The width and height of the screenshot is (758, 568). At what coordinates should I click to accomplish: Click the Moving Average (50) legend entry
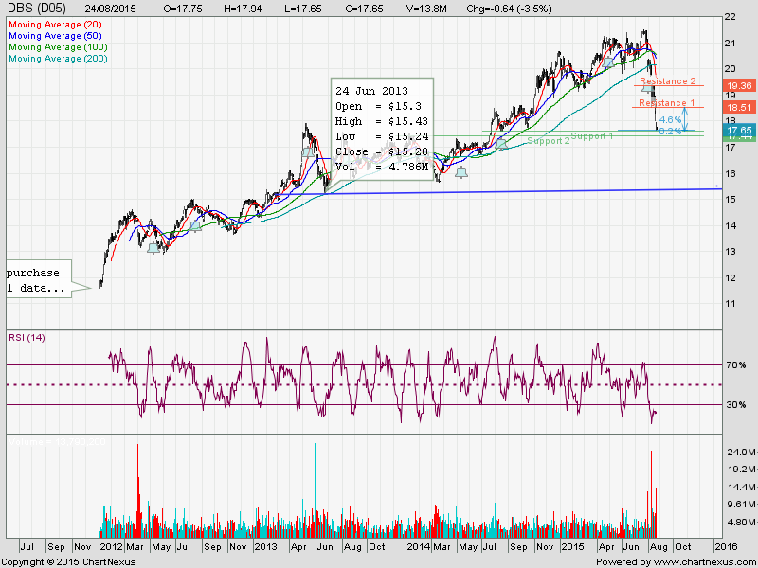pos(55,36)
